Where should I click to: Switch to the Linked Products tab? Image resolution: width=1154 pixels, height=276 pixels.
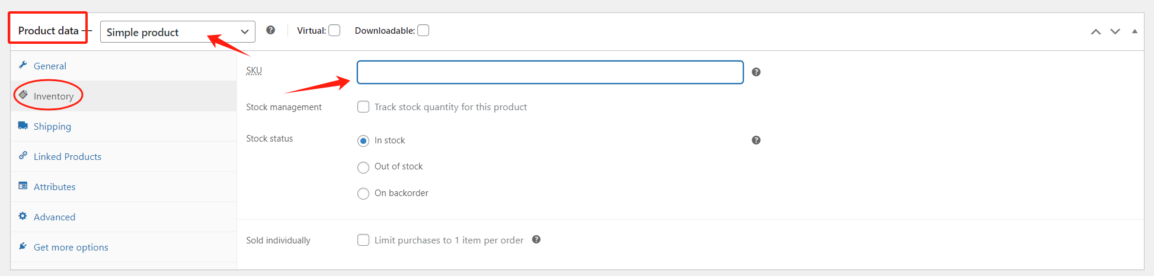(x=68, y=156)
